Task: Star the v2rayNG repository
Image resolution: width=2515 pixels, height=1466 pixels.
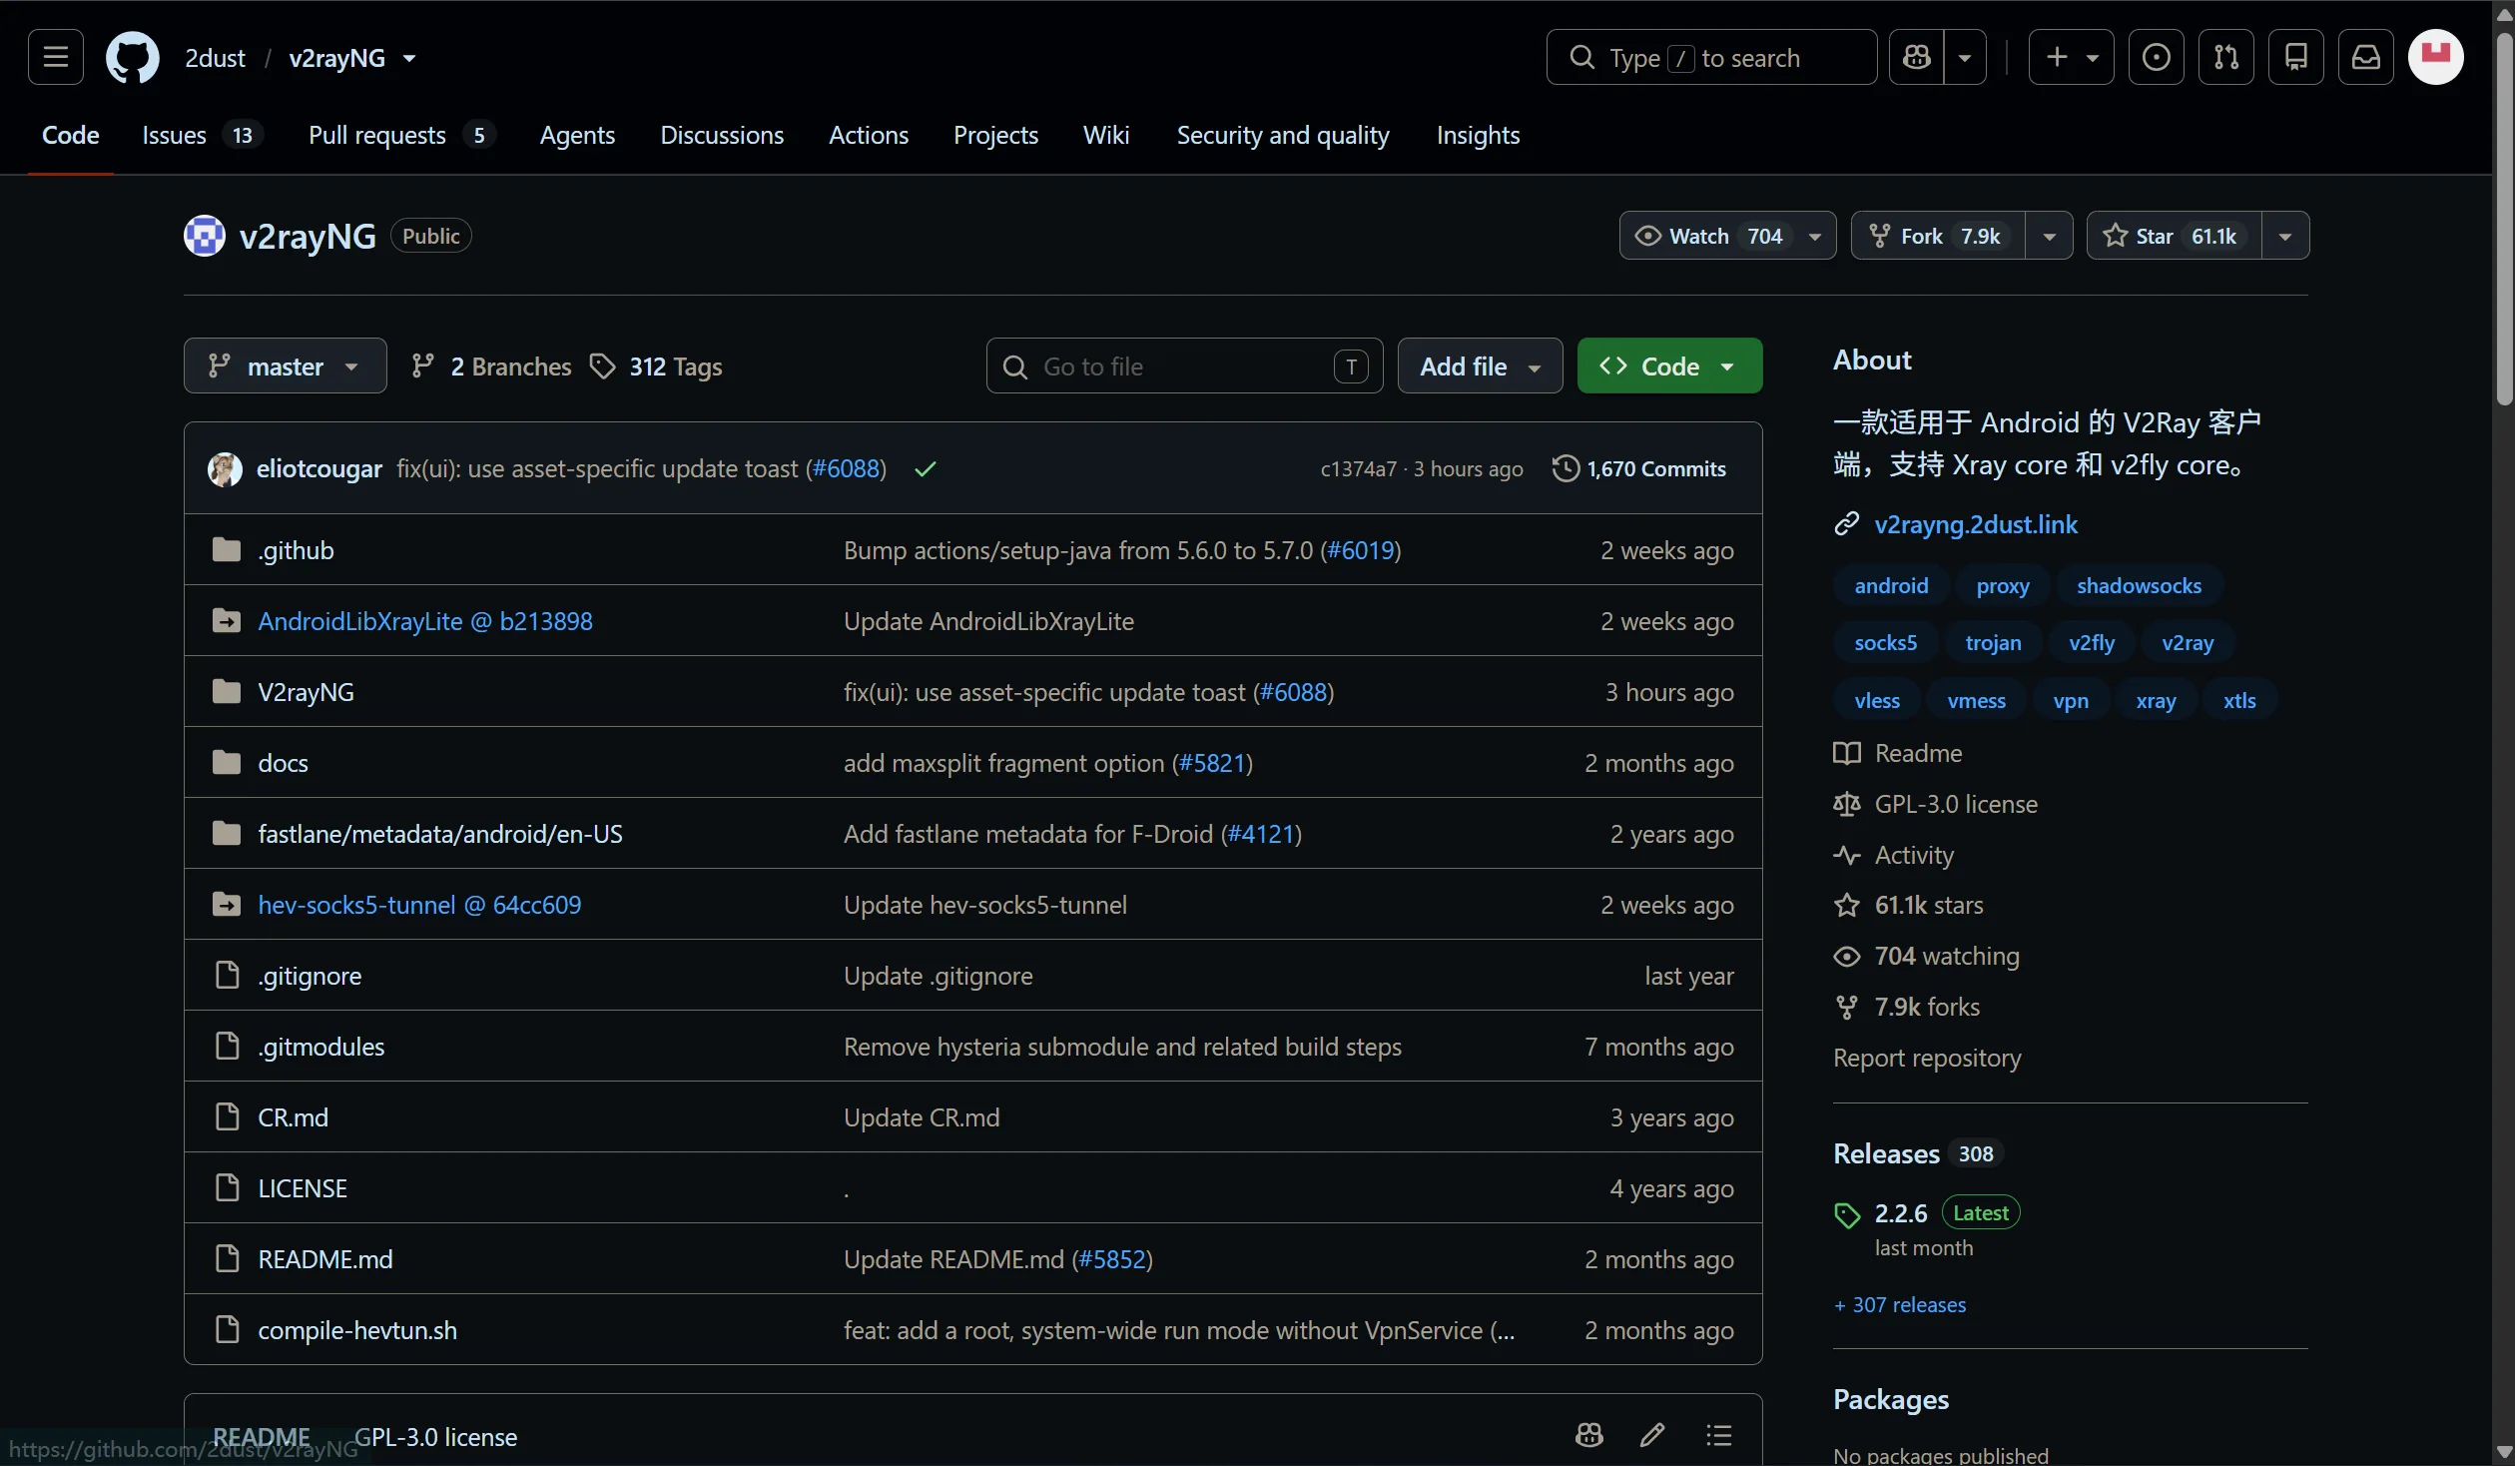Action: click(x=2174, y=236)
